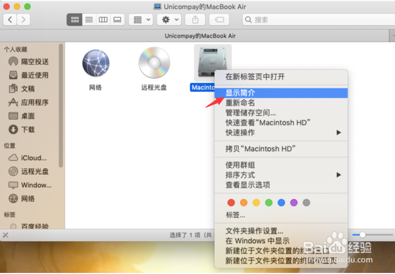Viewport: 395px width, 274px height.
Task: Open 网络 under 位置 in sidebar
Action: 22,199
